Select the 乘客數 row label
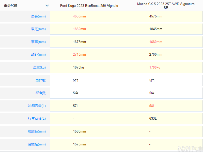This screenshot has width=203, height=152. pyautogui.click(x=41, y=93)
